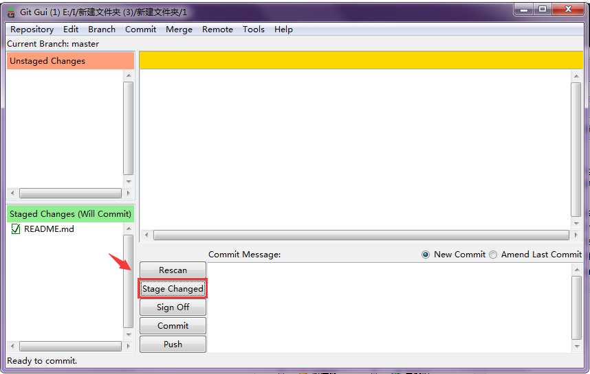Click the commit message scroll up arrow
This screenshot has width=590, height=374.
click(576, 270)
